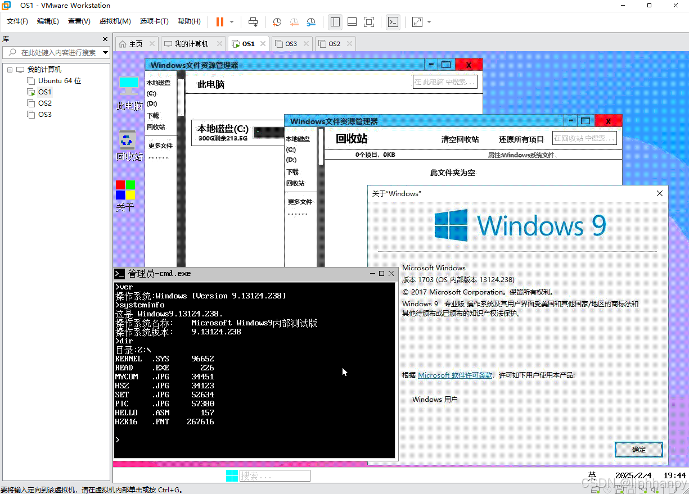Open the library search dropdown arrow
Screen dimensions: 689x494
(x=105, y=52)
